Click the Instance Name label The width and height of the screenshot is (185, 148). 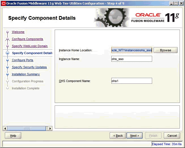[x=69, y=59]
